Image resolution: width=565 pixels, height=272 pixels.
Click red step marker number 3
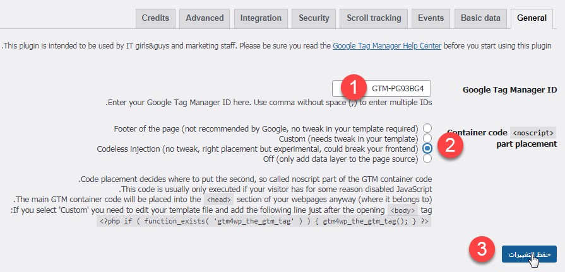pyautogui.click(x=482, y=249)
